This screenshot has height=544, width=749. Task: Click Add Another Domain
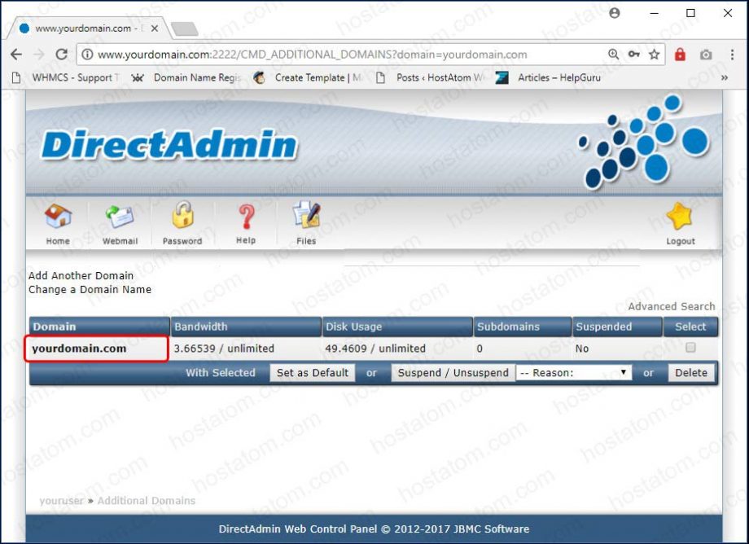(x=81, y=275)
